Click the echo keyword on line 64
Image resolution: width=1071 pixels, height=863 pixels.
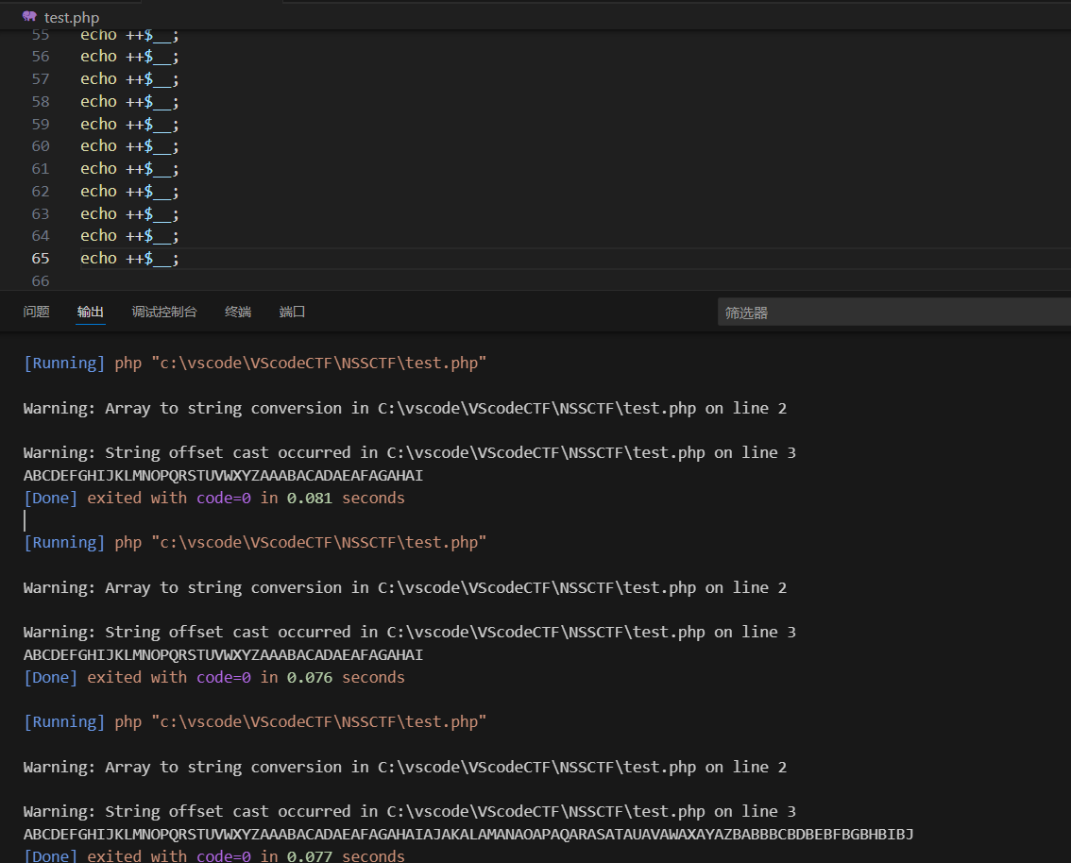click(98, 236)
